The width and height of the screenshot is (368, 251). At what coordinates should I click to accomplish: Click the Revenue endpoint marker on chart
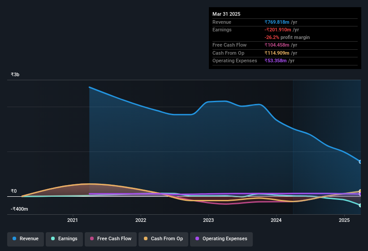tap(360, 162)
